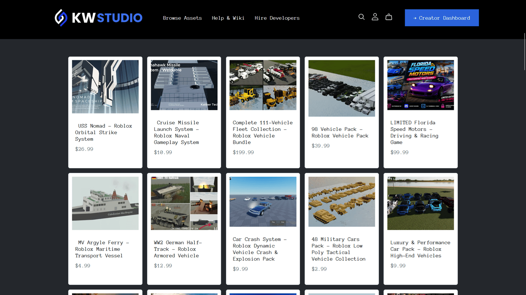Open Cruise Missile Launch System thumbnail

point(184,85)
